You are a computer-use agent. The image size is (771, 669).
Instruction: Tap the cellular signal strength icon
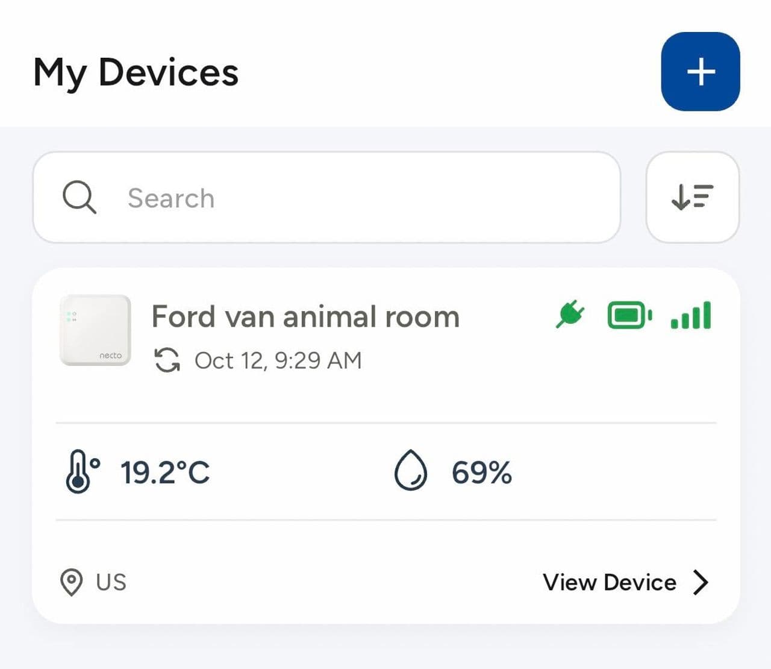pyautogui.click(x=691, y=315)
